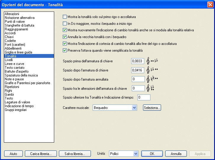The width and height of the screenshot is (215, 160).
Task: Toggle 'In Do maggiore, mostra i bequadro' checkbox
Action: click(65, 24)
